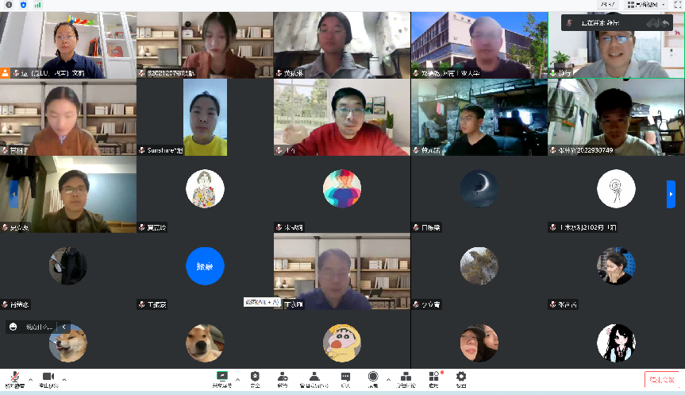Click the orange host badge icon
685x395 pixels.
tap(5, 73)
